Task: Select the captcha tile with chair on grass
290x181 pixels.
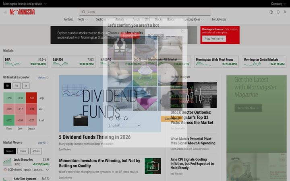Action: point(145,74)
